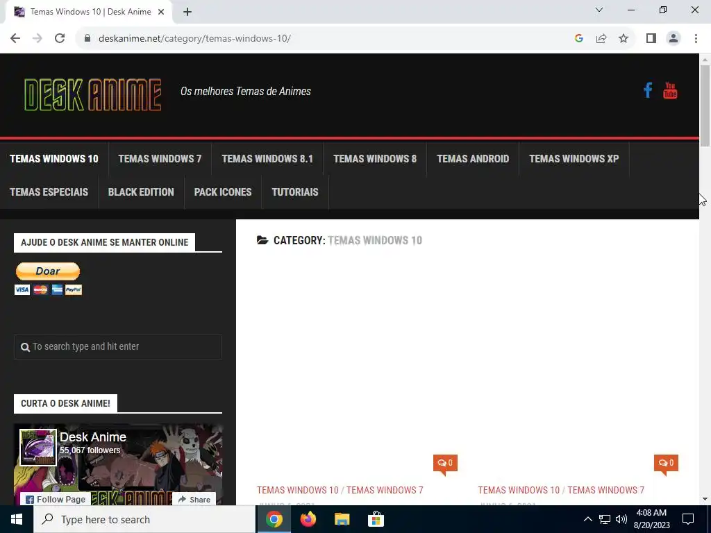Viewport: 711px width, 533px height.
Task: Go back with browser back arrow
Action: coord(15,38)
